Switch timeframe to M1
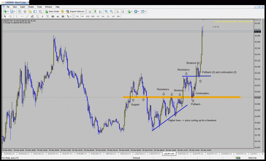266x161 pixels. [x=77, y=17]
